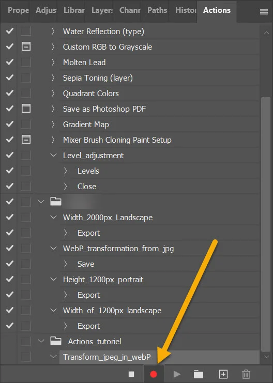Screen dimensions: 273x383
Task: Select the Transform_jpeg_in_webP action
Action: click(x=159, y=357)
